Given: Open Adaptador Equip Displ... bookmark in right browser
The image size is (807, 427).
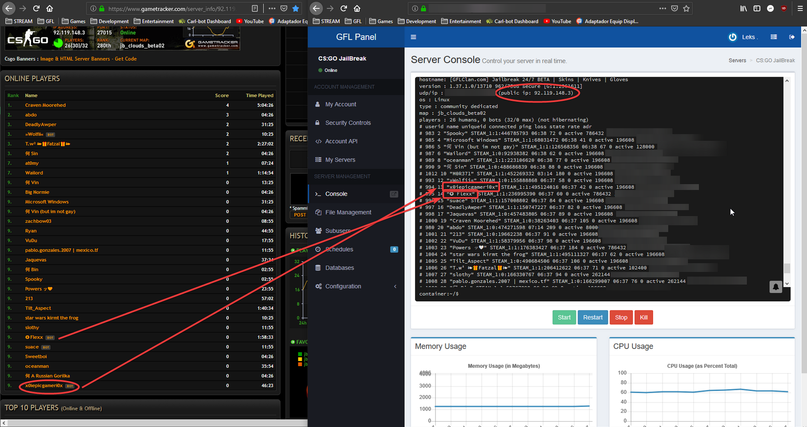Looking at the screenshot, I should click(607, 21).
